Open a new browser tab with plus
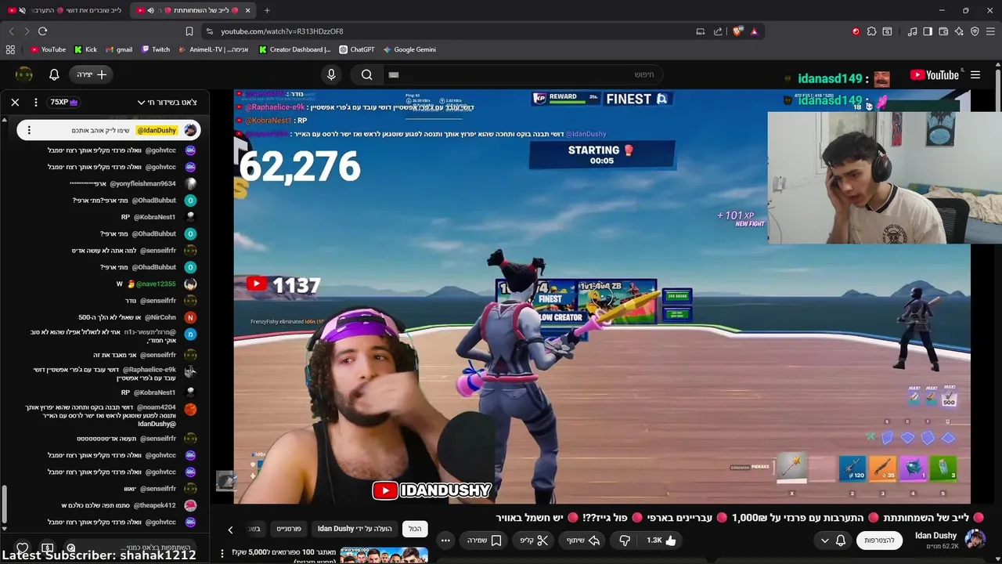Screen dimensions: 1002x564 [267, 10]
